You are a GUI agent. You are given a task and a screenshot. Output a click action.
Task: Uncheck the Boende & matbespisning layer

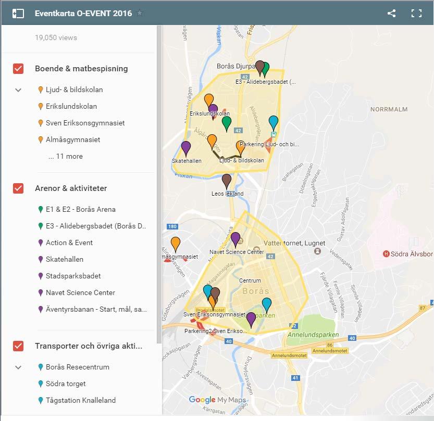18,69
